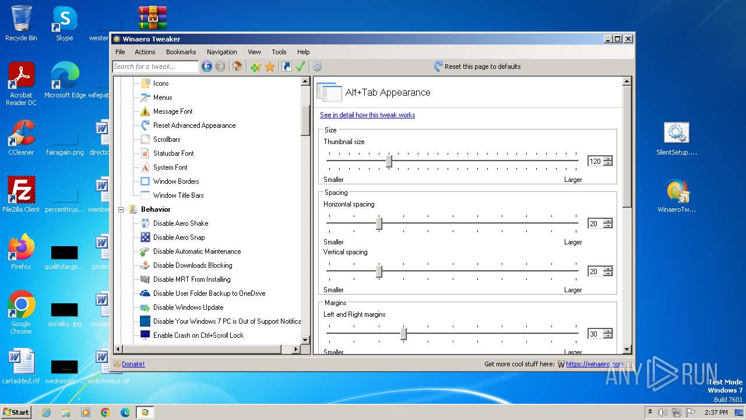Open the Window Title Bars tweak
The height and width of the screenshot is (420, 746).
click(x=178, y=195)
